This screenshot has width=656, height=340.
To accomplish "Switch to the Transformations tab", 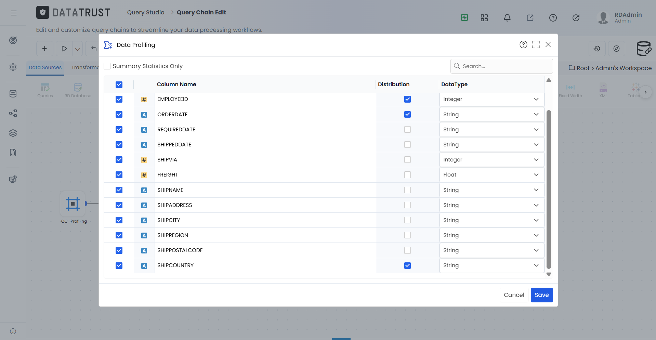I will pyautogui.click(x=85, y=67).
